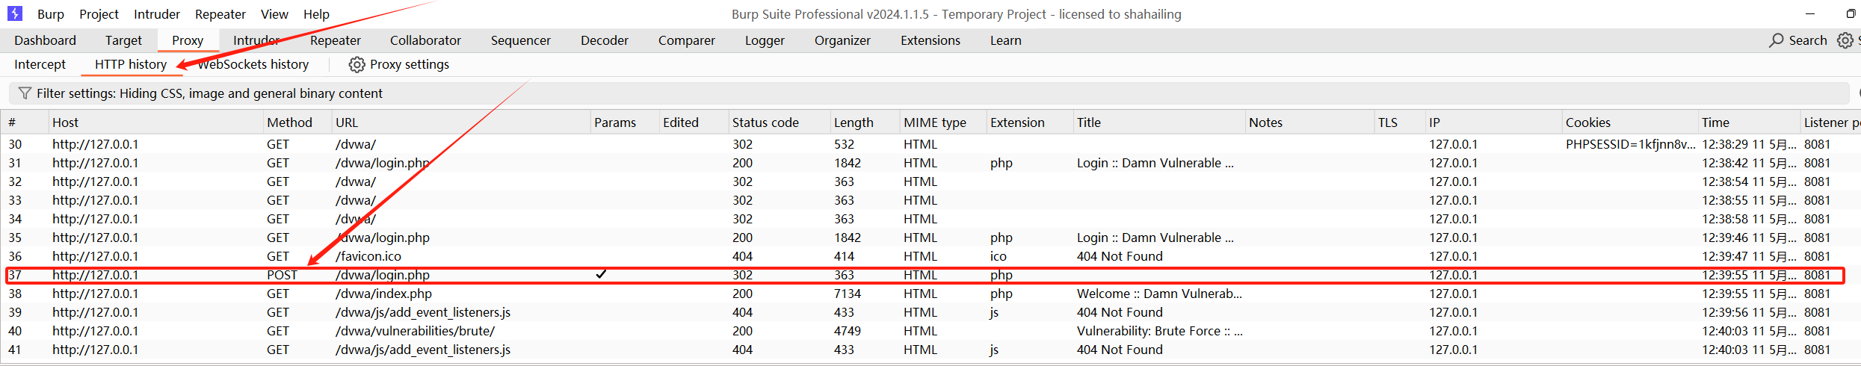Open the WebSockets history sub-tab
This screenshot has height=366, width=1861.
point(253,64)
